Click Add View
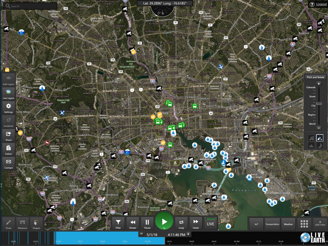Viewport: 328px width, 246px height. click(x=320, y=224)
